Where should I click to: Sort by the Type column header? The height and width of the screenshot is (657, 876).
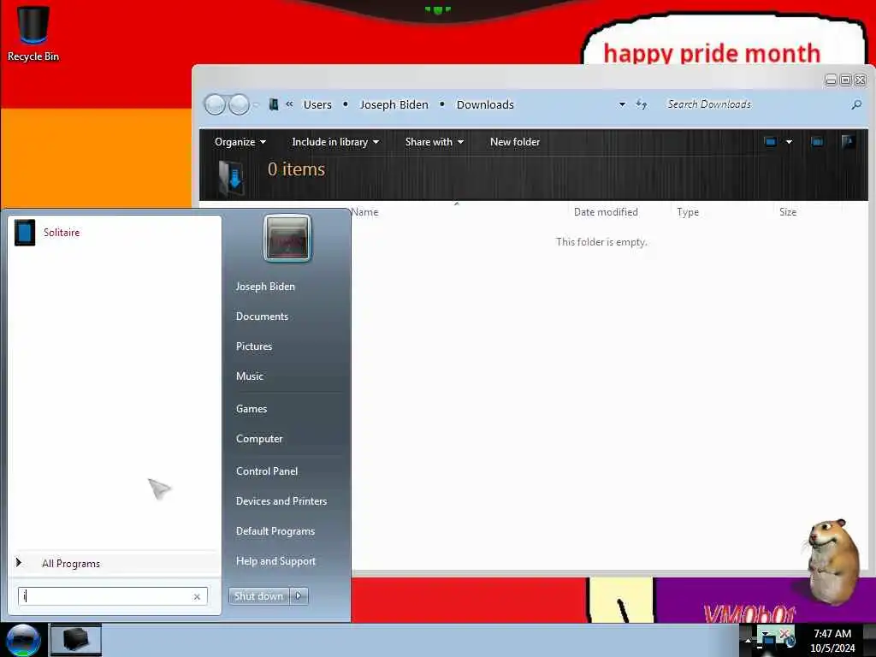[688, 212]
